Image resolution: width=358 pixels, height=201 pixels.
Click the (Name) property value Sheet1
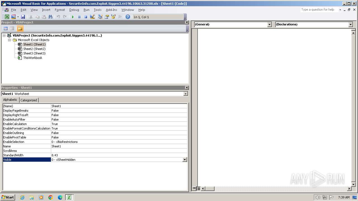[119, 106]
